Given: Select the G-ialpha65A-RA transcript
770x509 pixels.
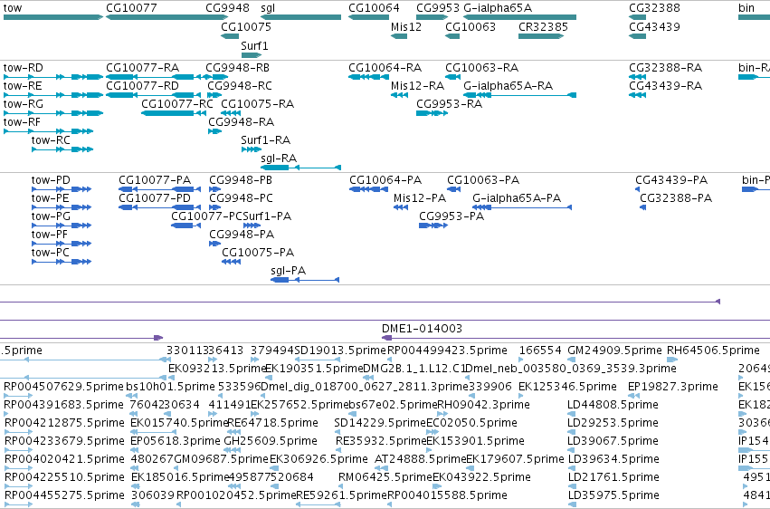Looking at the screenshot, I should pos(519,95).
